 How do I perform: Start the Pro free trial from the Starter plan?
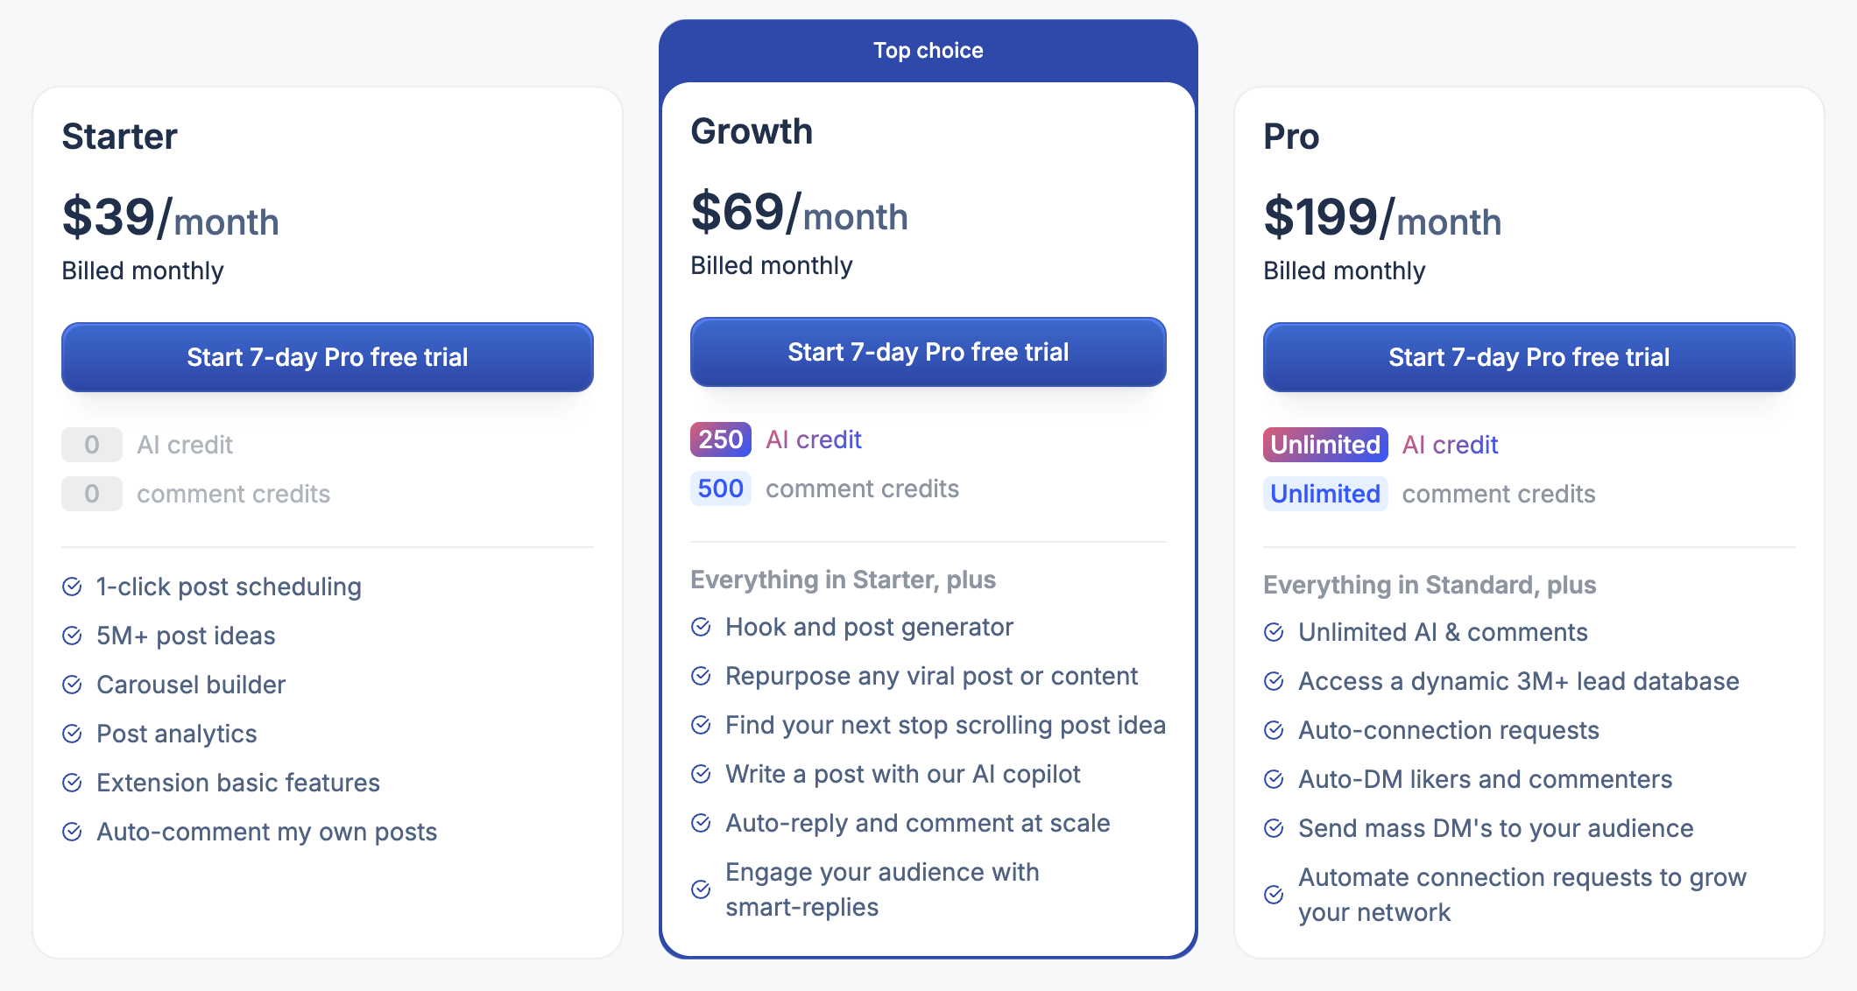(x=327, y=357)
